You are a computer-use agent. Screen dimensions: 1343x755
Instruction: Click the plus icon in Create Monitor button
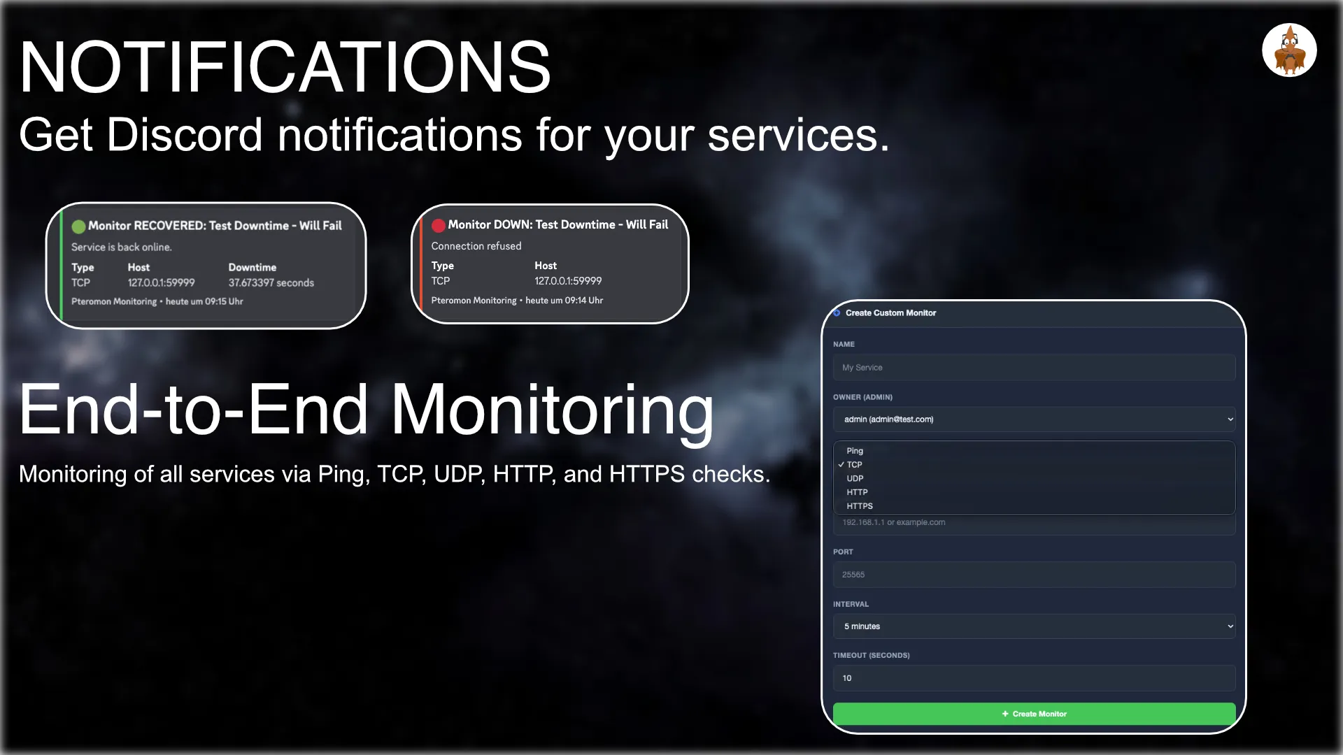(x=1005, y=714)
